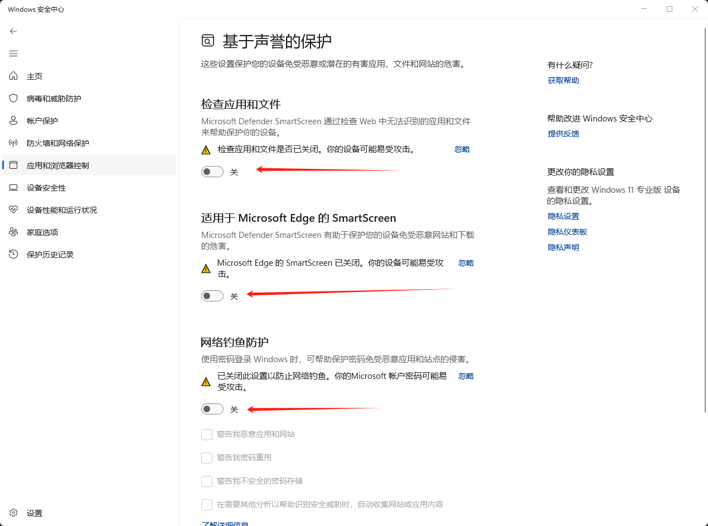Check the 警告我密码重用 option
Viewport: 708px width, 526px height.
point(206,457)
